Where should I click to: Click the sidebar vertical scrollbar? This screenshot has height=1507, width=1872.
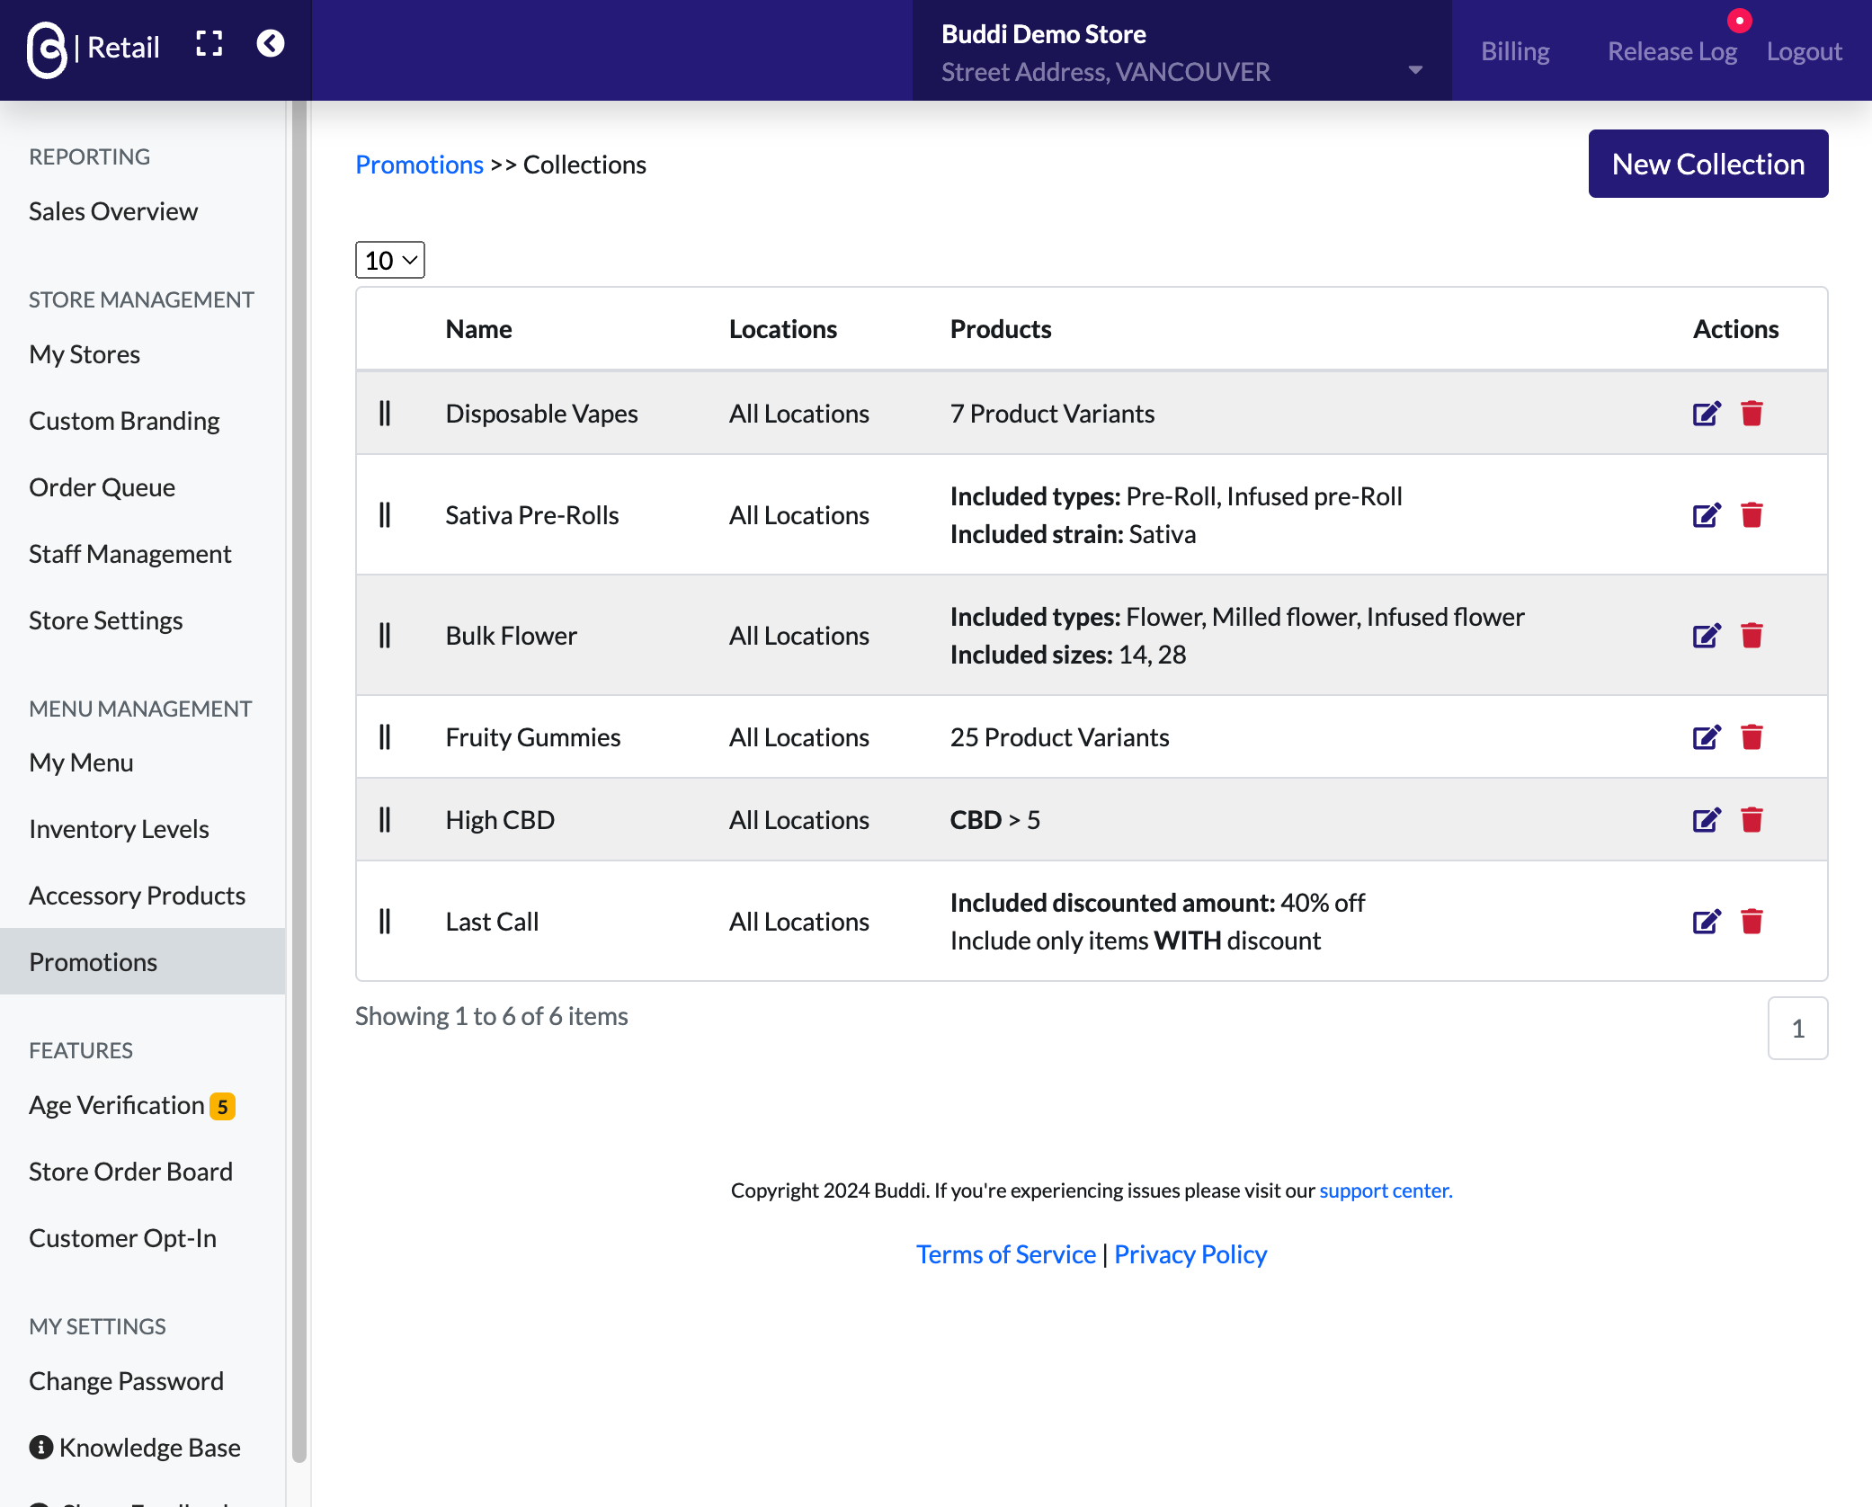(299, 782)
